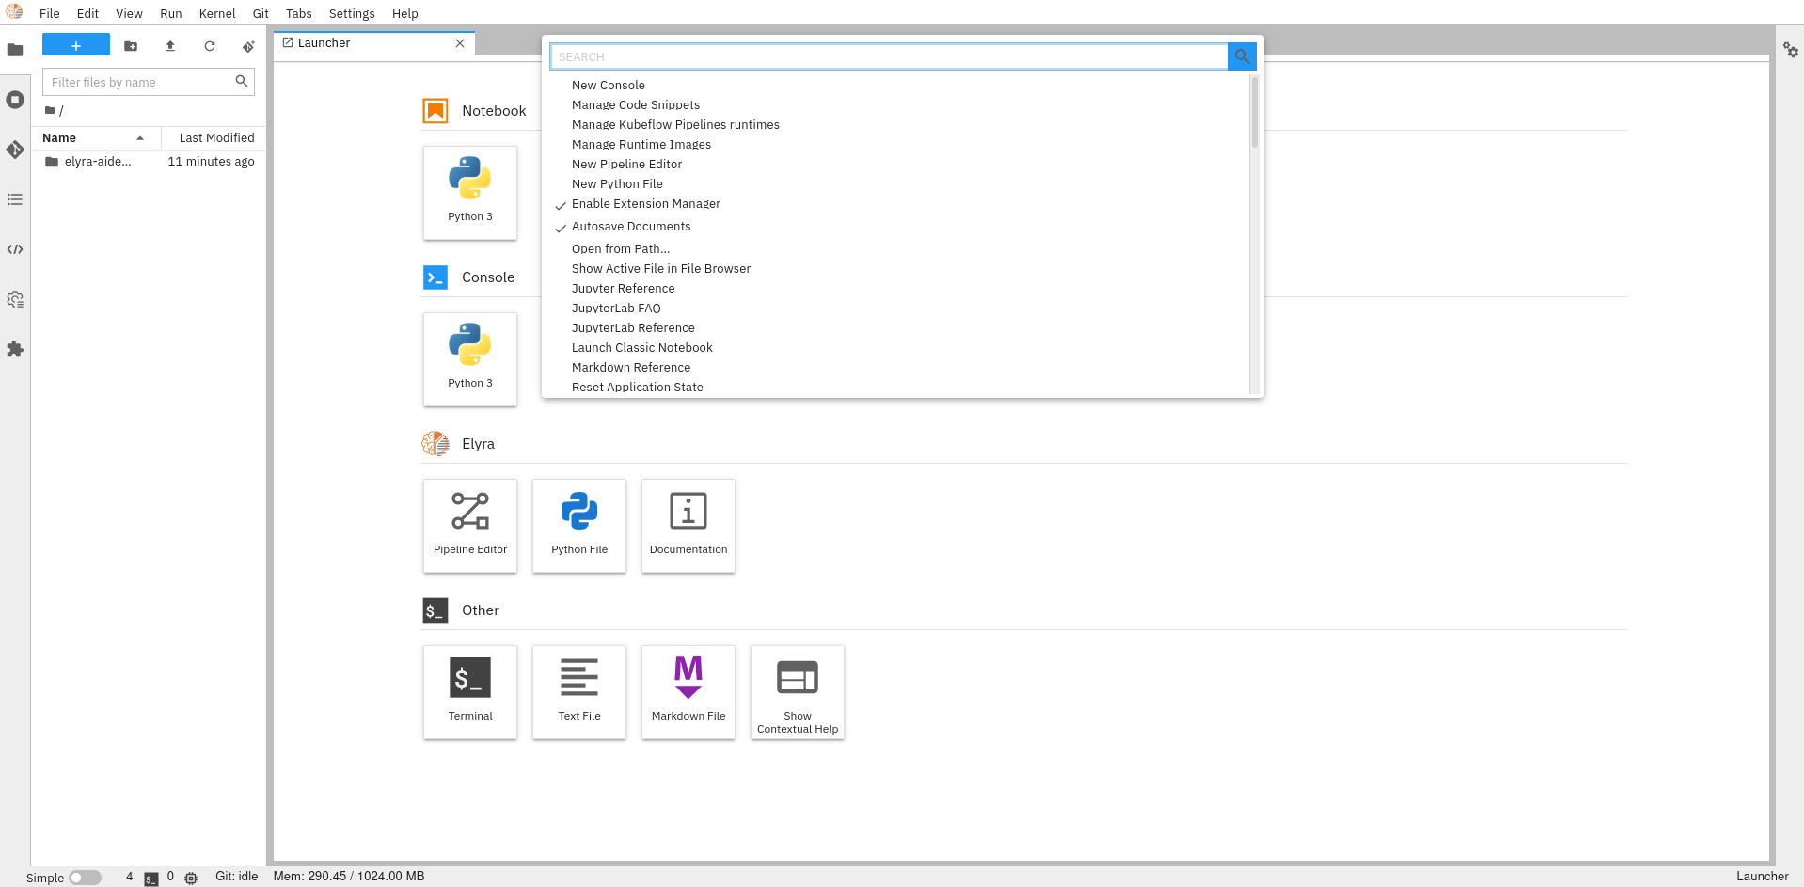The width and height of the screenshot is (1804, 887).
Task: Open the Elyra Documentation card
Action: (688, 526)
